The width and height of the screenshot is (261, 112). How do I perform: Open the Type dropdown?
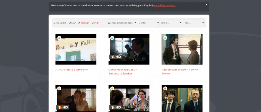pyautogui.click(x=194, y=23)
